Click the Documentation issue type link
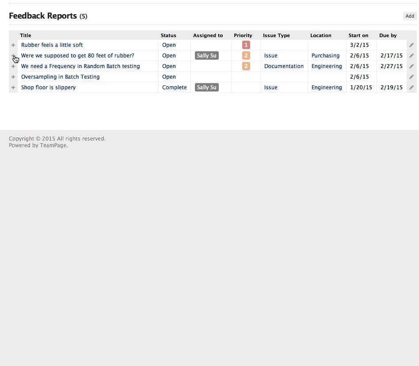The width and height of the screenshot is (419, 366). pos(284,66)
